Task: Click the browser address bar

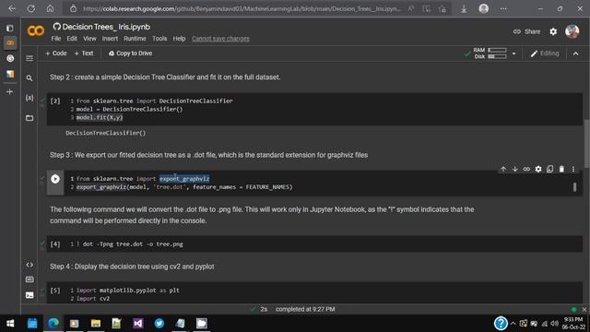Action: 242,8
